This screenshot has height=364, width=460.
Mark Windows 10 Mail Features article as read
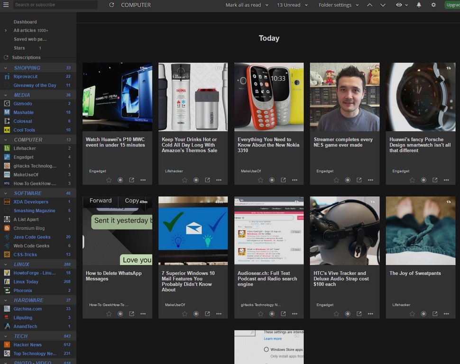[x=196, y=314]
